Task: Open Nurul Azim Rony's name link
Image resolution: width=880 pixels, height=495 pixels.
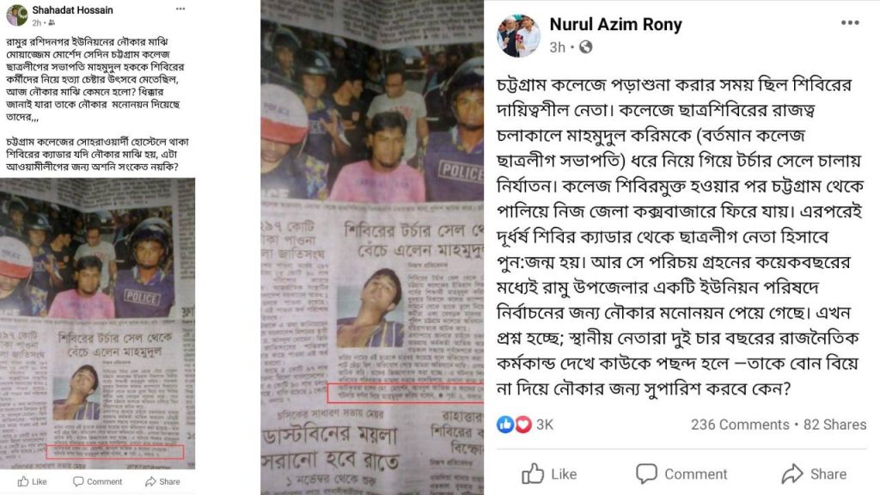Action: click(615, 25)
